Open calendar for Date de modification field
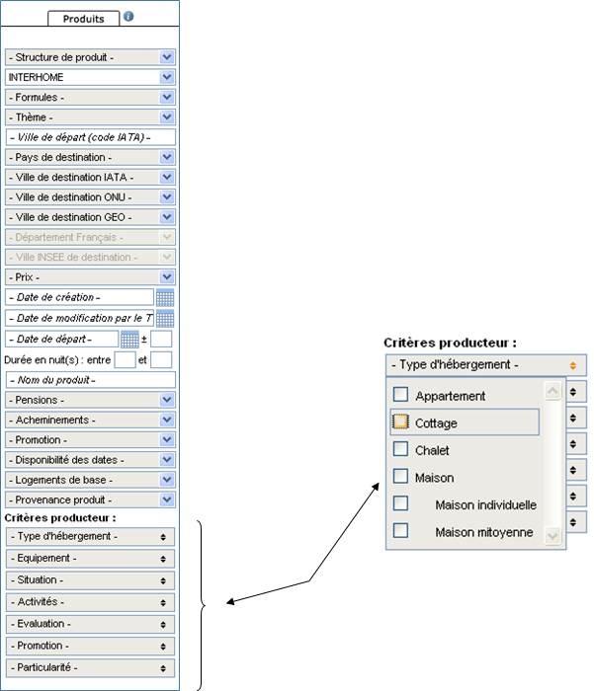The width and height of the screenshot is (594, 691). pos(165,318)
